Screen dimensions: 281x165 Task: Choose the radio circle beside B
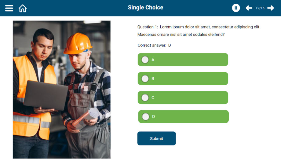click(x=145, y=79)
